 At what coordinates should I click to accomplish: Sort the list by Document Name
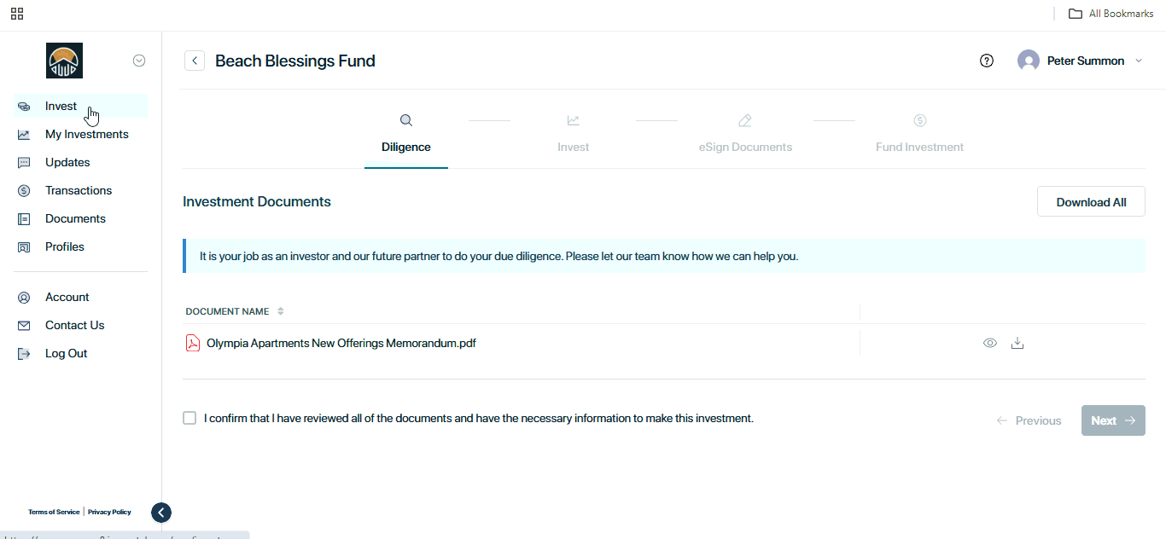(x=281, y=311)
